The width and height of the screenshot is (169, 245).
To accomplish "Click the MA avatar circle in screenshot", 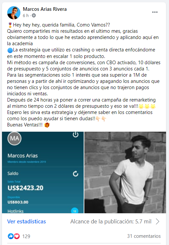I will (14, 139).
